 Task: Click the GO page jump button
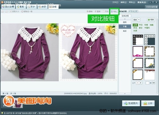point(154,83)
